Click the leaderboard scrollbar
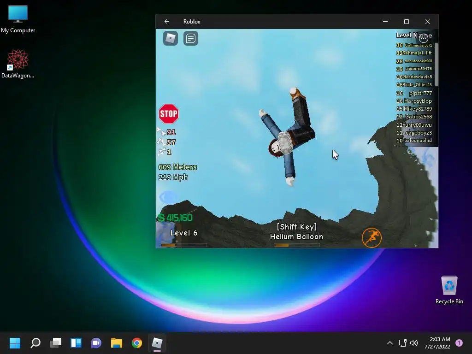472x354 pixels. (x=436, y=64)
